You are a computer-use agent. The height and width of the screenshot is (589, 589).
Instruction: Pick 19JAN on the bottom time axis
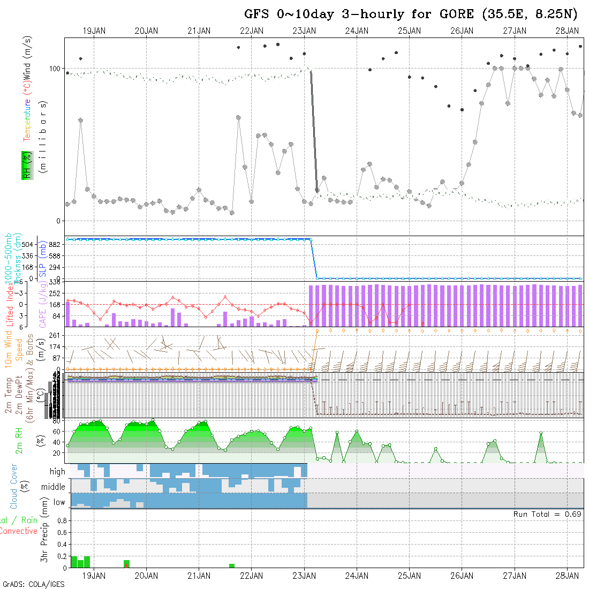[x=94, y=576]
